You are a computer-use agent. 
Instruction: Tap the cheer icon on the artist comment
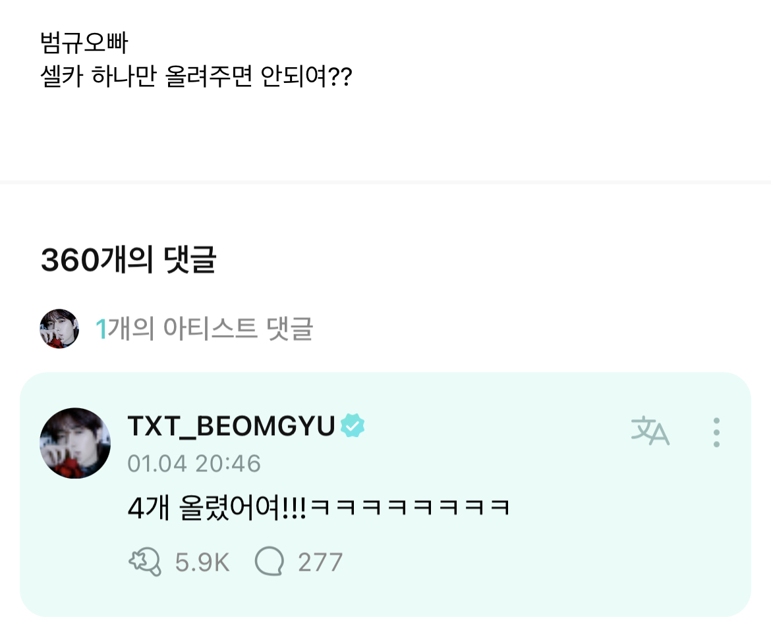(144, 562)
